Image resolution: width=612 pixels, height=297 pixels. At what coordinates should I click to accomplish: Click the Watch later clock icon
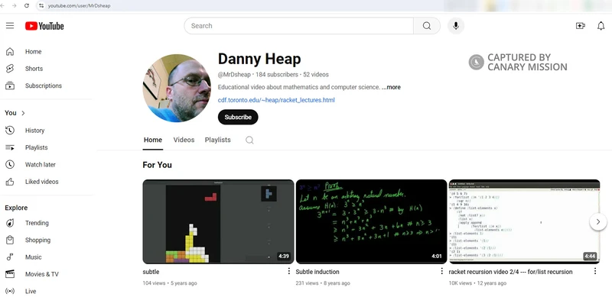pyautogui.click(x=10, y=164)
